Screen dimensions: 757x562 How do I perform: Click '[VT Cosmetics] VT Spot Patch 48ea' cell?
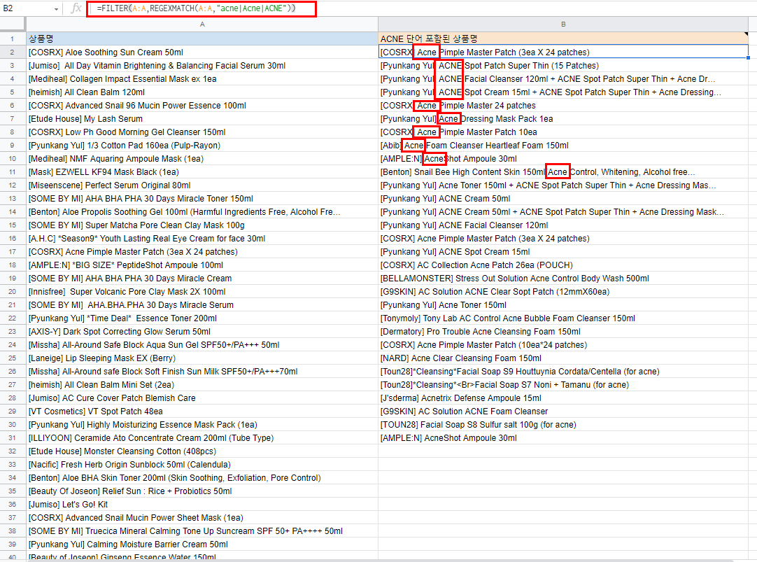coord(202,412)
